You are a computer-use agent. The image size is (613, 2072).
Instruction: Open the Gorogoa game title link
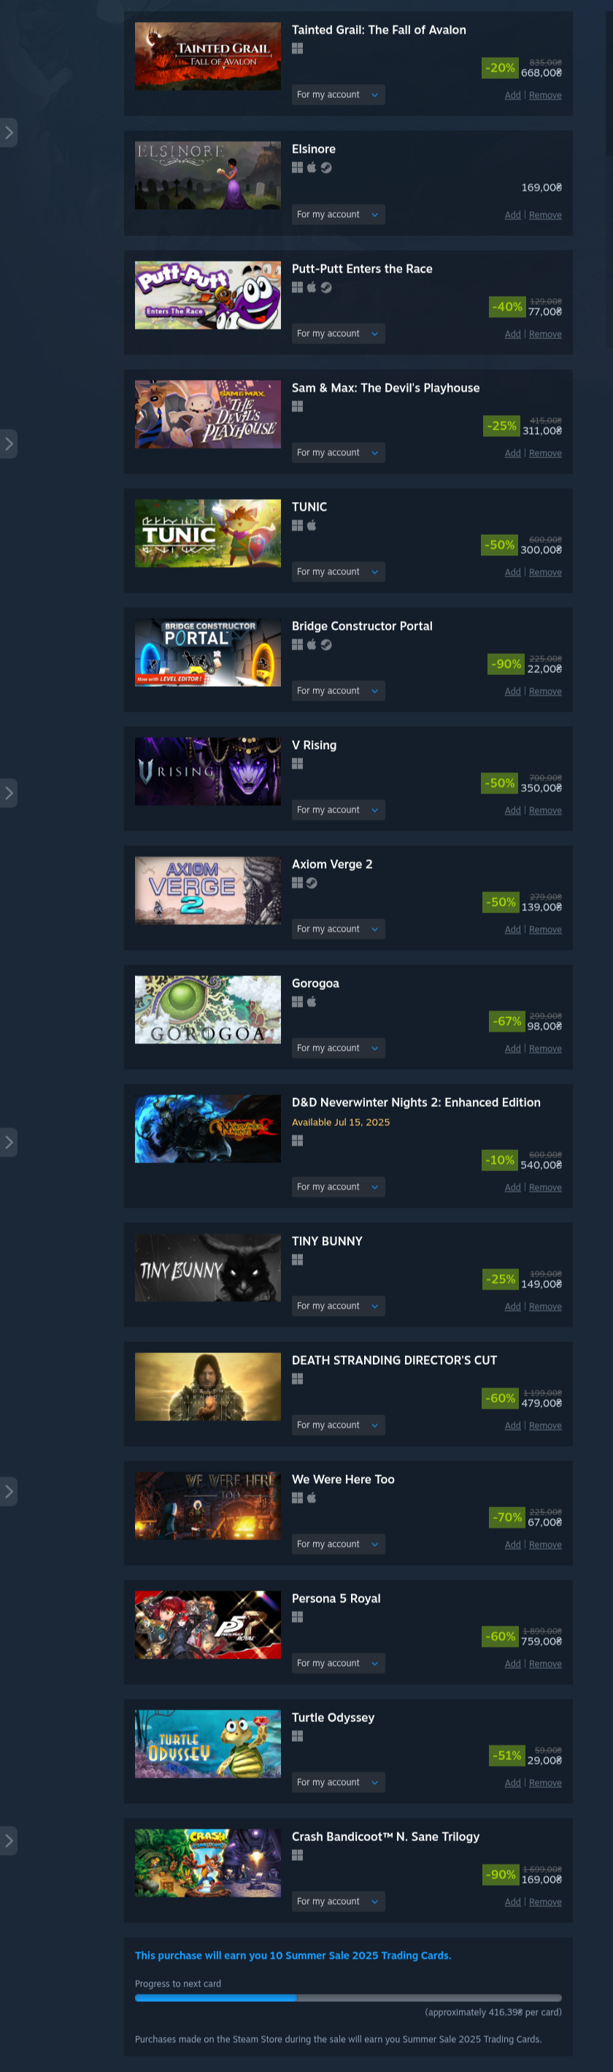click(315, 983)
